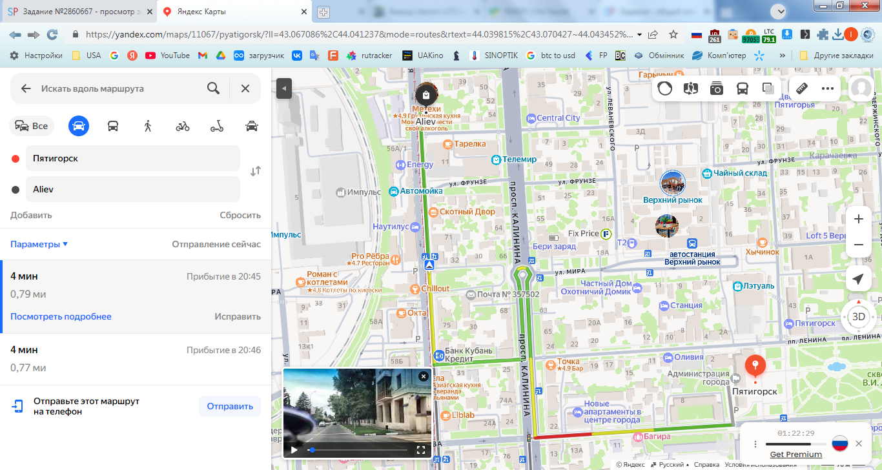Close the street video preview
Screen dimensions: 882x470
click(x=424, y=376)
